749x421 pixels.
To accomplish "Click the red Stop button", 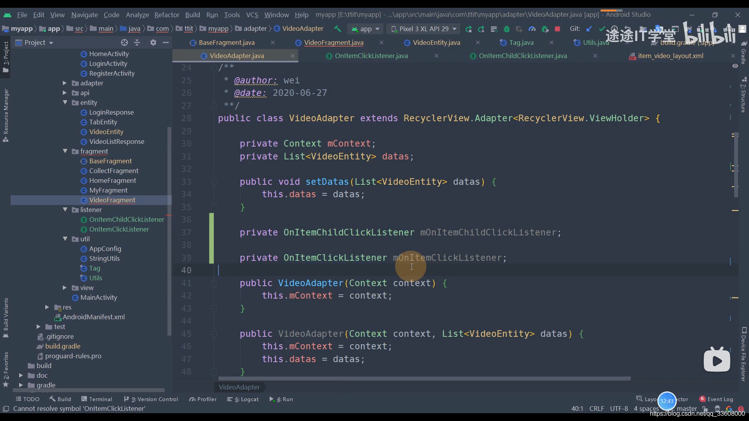I will [x=557, y=29].
